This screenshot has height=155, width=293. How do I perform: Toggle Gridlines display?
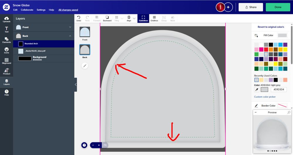click(154, 18)
